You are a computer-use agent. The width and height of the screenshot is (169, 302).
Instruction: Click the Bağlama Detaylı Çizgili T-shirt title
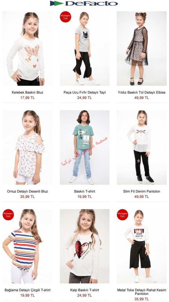[x=27, y=290]
